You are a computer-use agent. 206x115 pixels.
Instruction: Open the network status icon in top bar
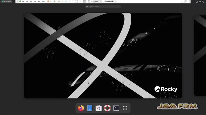(x=197, y=2)
